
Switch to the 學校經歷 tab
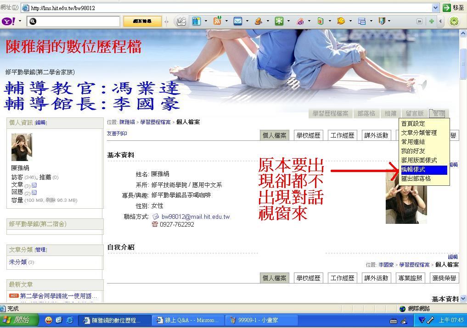click(x=308, y=135)
